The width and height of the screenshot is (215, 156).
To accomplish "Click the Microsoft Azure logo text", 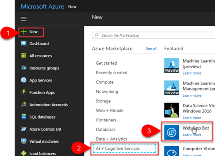I will (x=43, y=7).
